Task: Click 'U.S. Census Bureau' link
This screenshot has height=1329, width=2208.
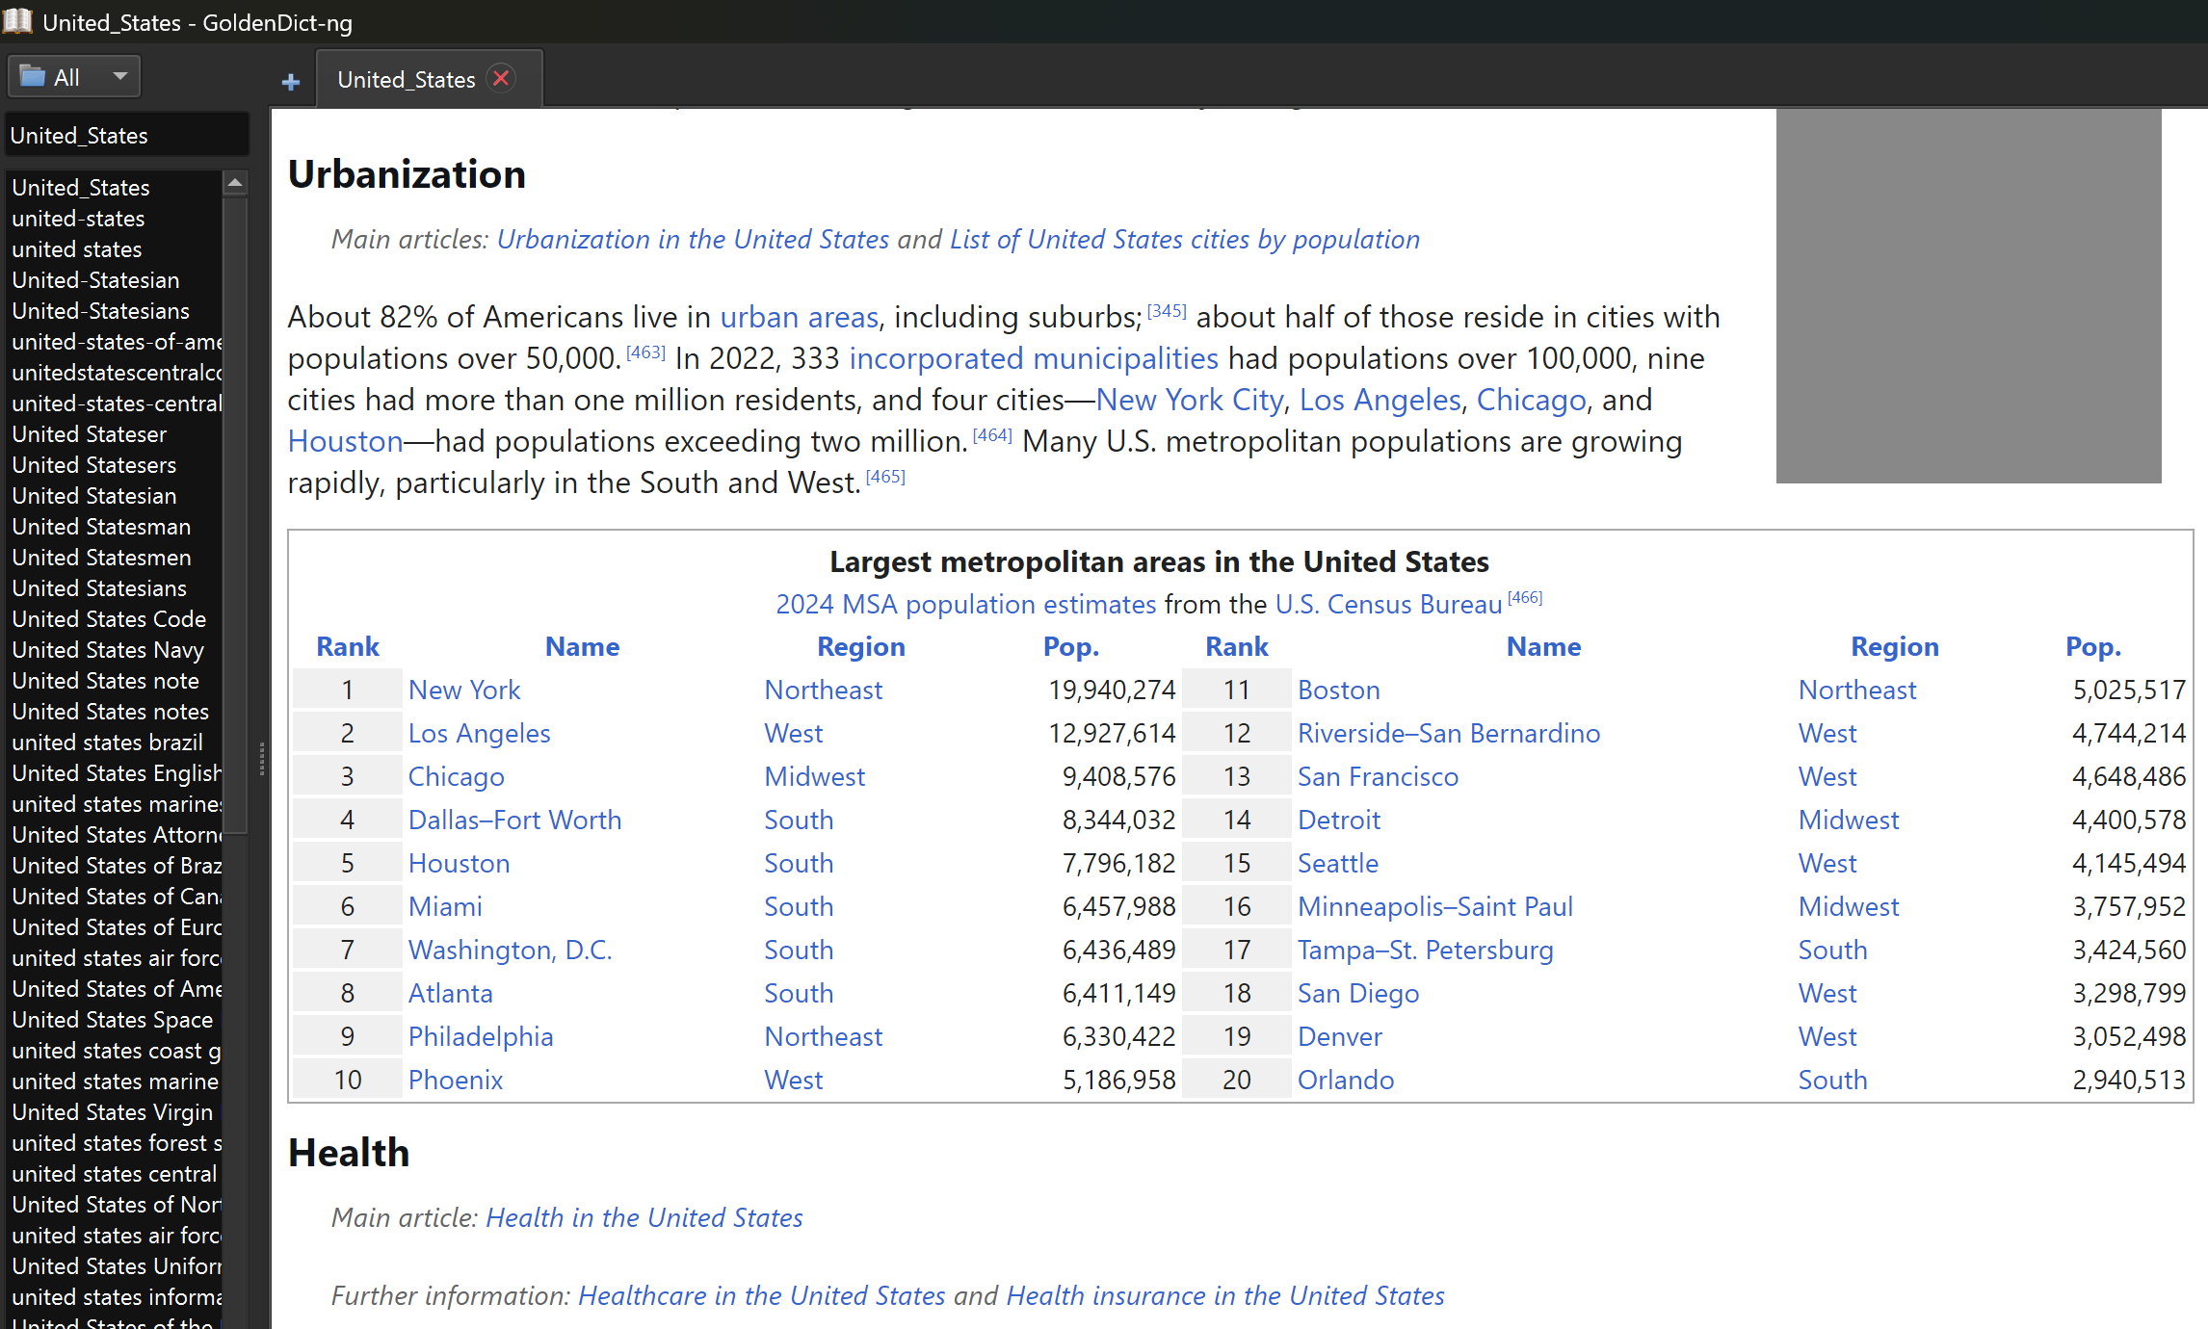Action: (1387, 604)
